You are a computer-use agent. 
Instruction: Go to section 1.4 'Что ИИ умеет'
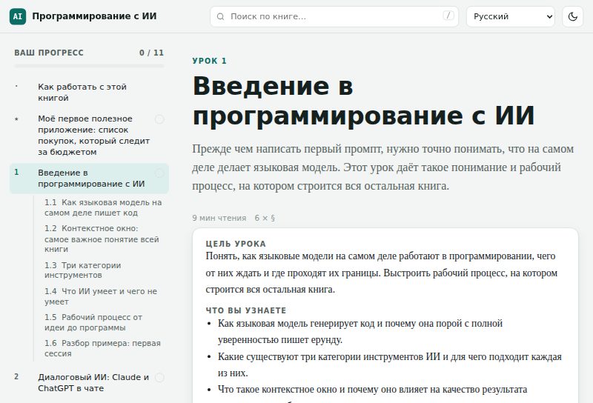103,296
